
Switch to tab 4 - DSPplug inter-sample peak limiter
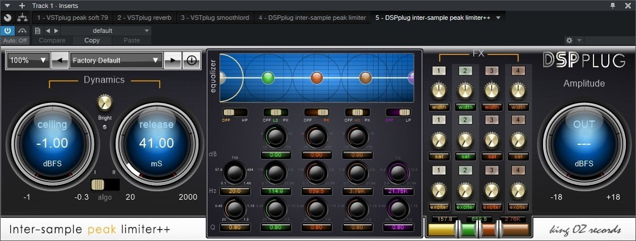pyautogui.click(x=312, y=18)
